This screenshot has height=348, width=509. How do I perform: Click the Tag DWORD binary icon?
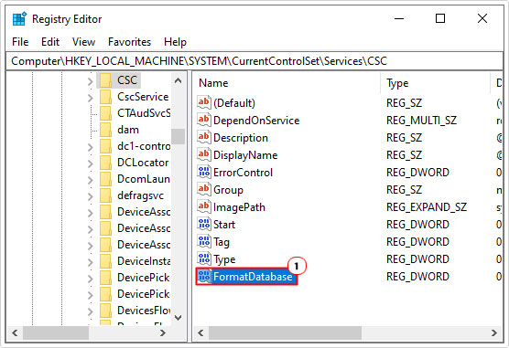tap(204, 242)
